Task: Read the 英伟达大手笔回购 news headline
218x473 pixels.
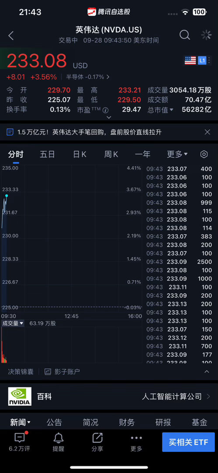Action: [x=90, y=132]
